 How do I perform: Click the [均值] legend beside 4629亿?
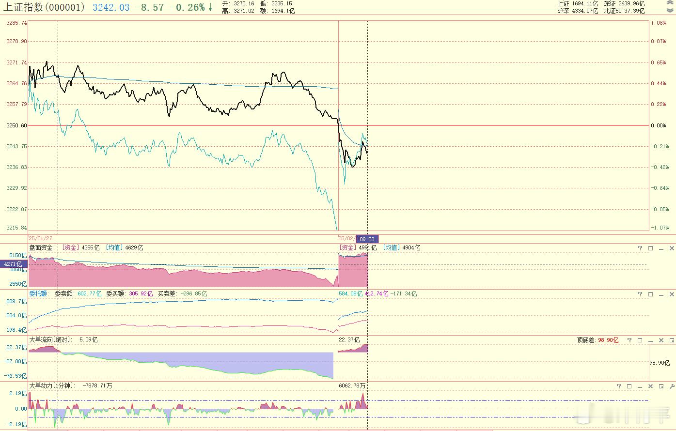coord(114,247)
